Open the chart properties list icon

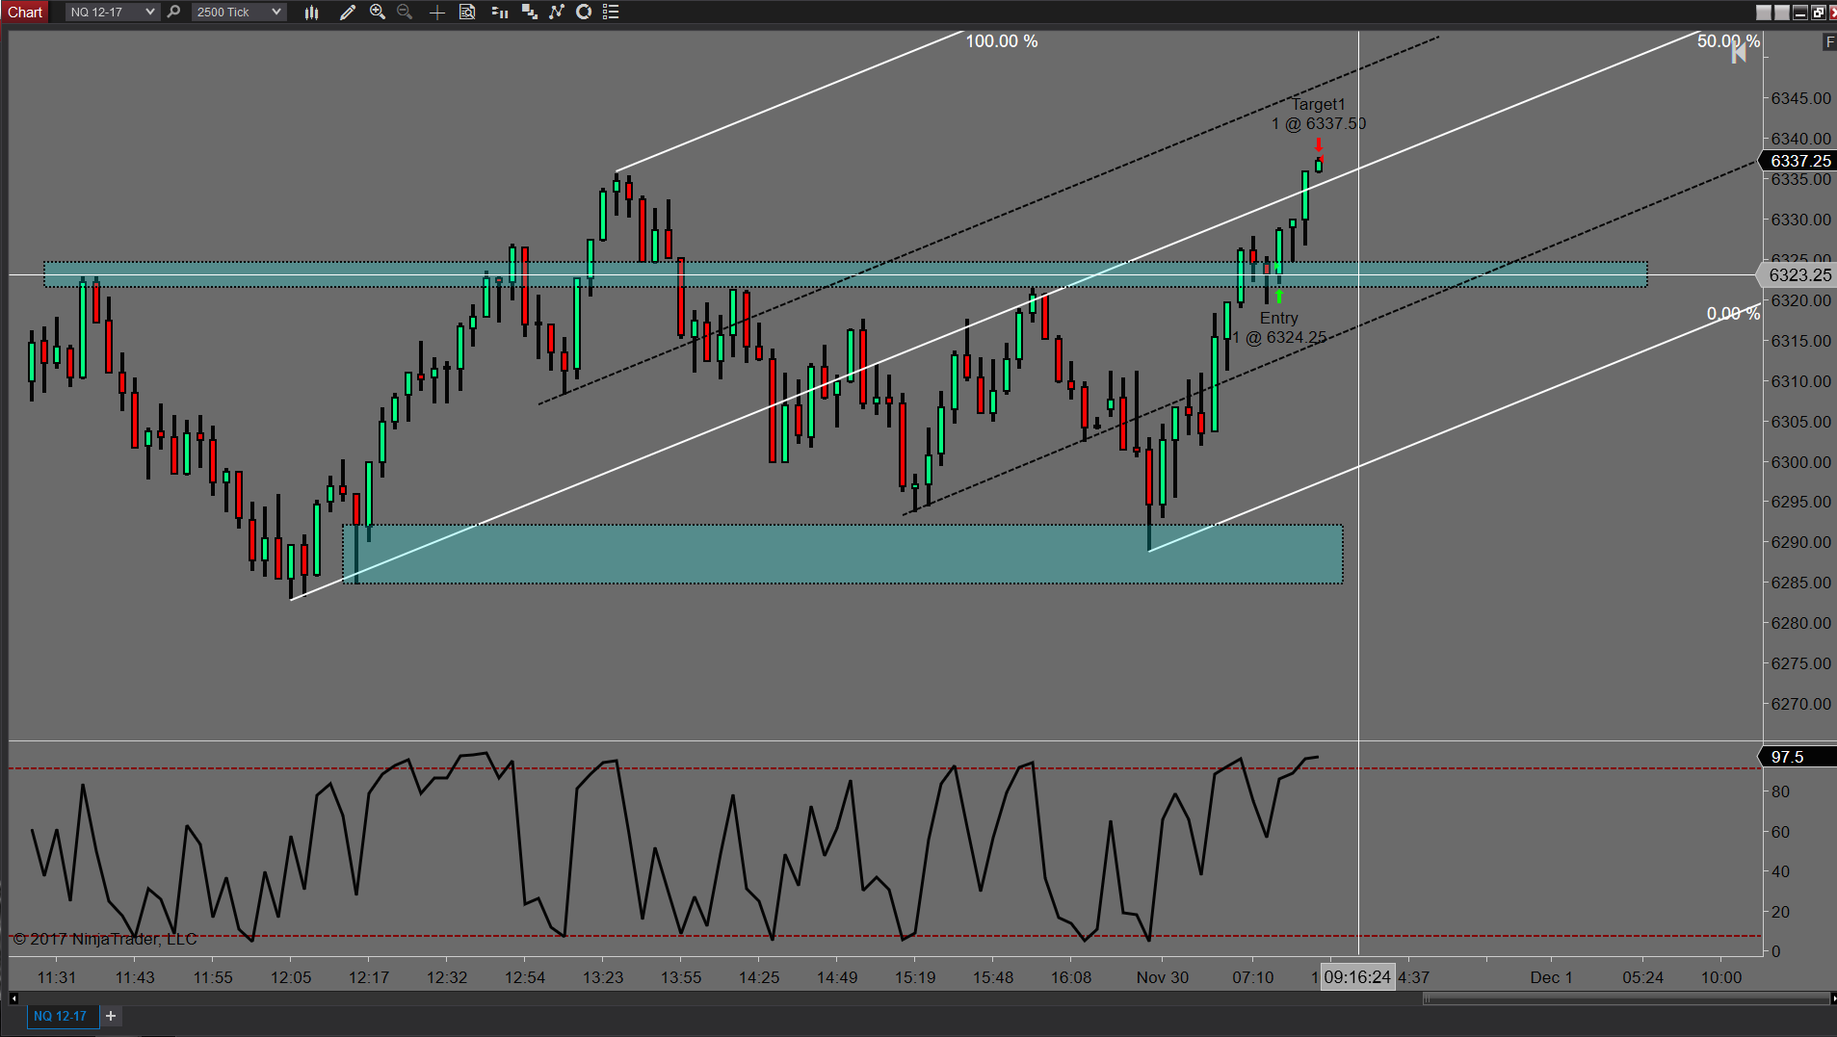[611, 12]
